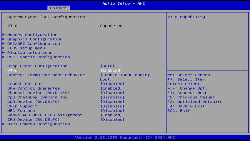
Task: Click VT-d capability help text
Action: pos(186,17)
